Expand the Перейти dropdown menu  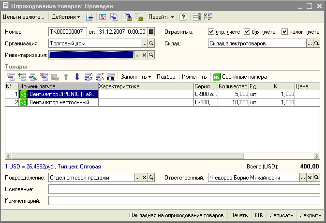(x=161, y=17)
